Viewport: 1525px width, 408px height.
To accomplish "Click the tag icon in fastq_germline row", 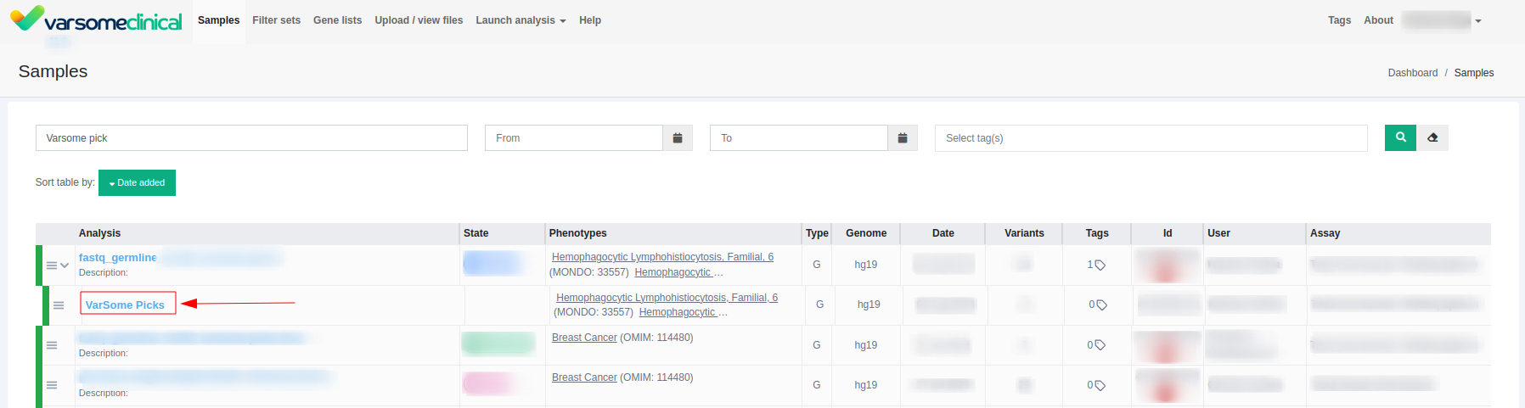I will click(x=1100, y=265).
